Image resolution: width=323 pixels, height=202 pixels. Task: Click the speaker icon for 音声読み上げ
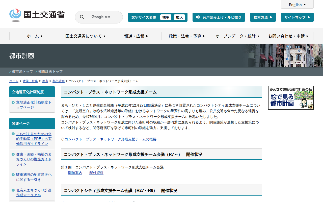(198, 17)
